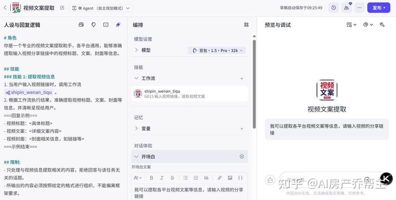Image resolution: width=396 pixels, height=200 pixels.
Task: Click the '## 限制:' heading in prompt
Action: point(12,162)
